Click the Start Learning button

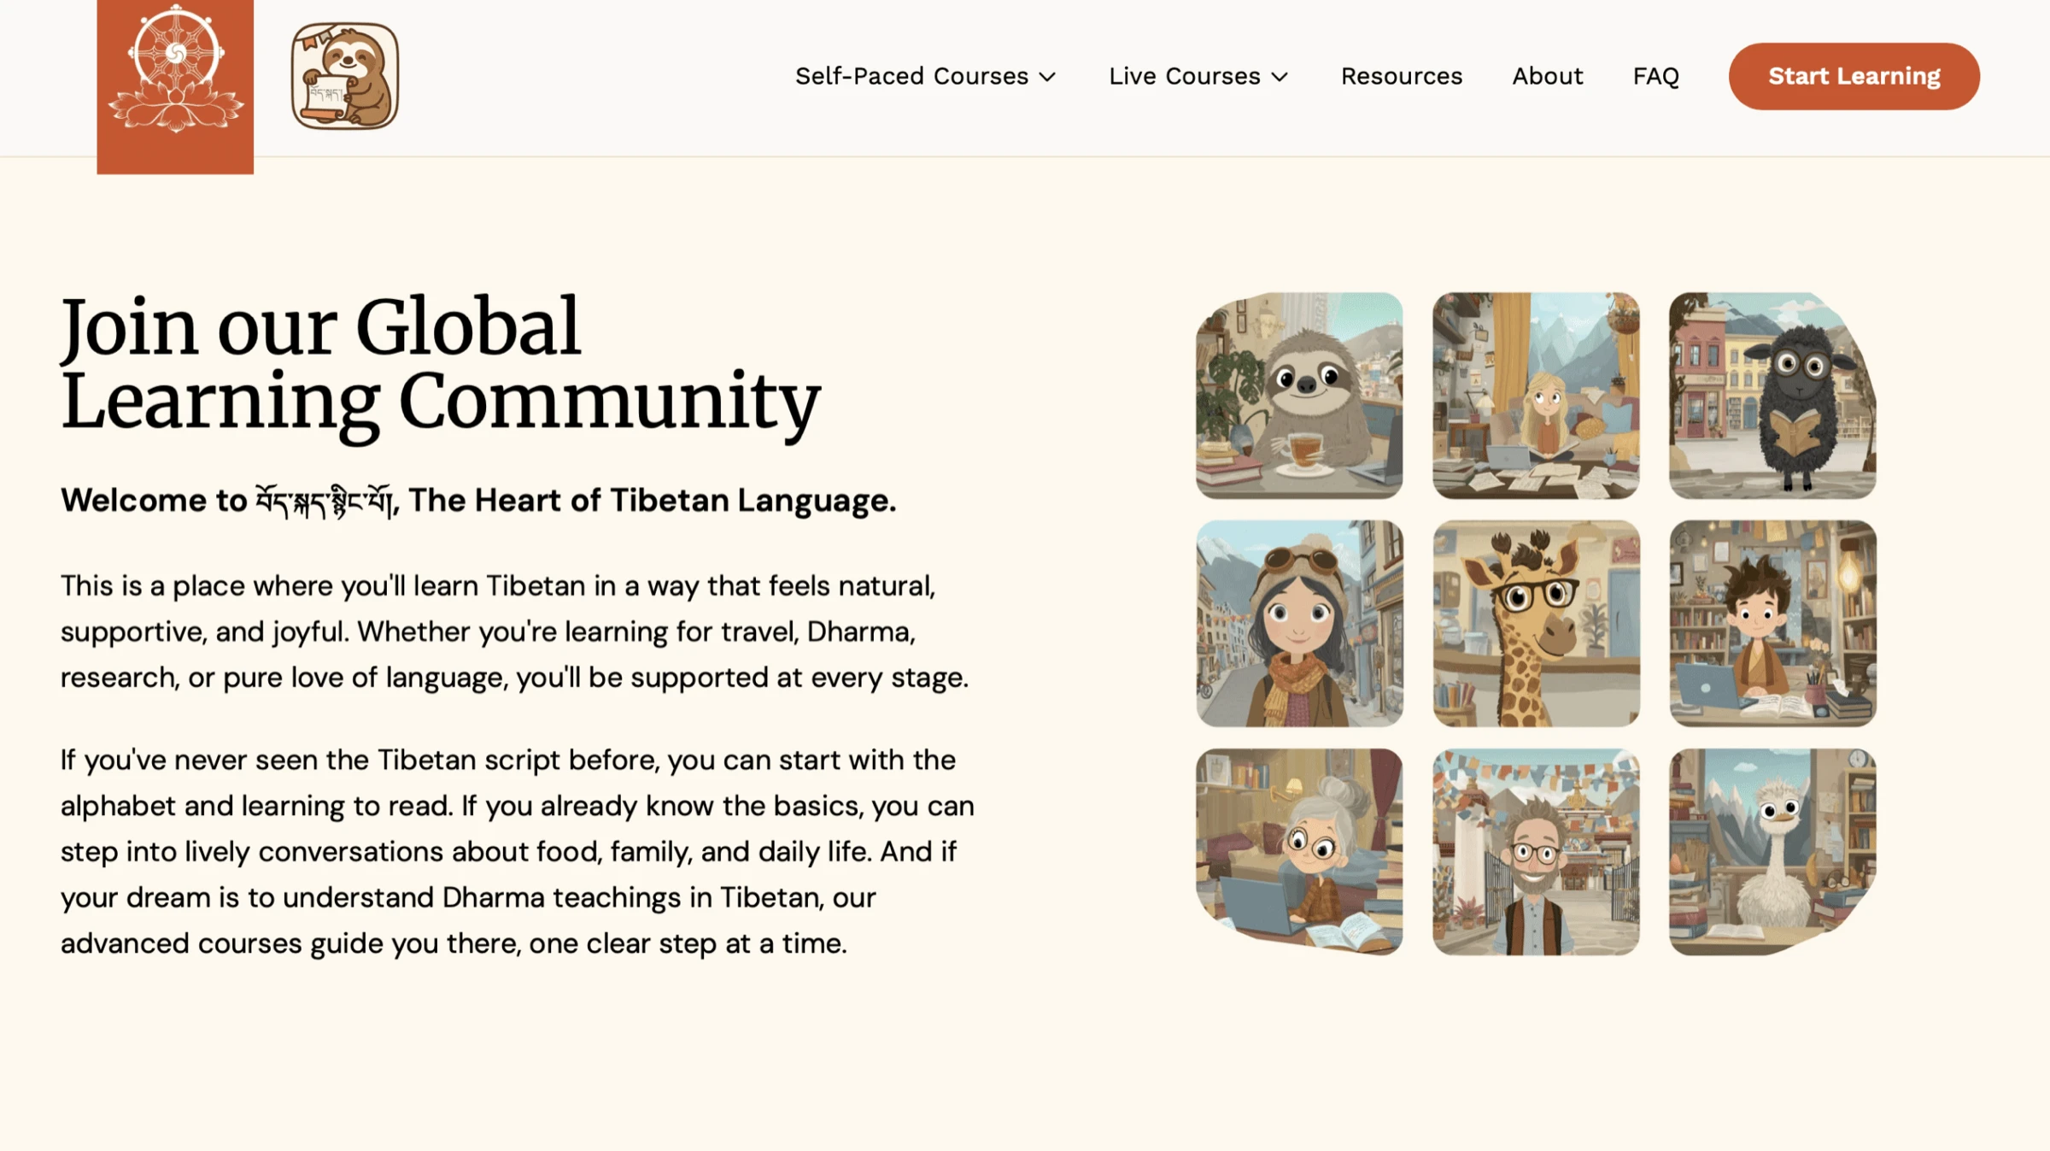[x=1854, y=76]
